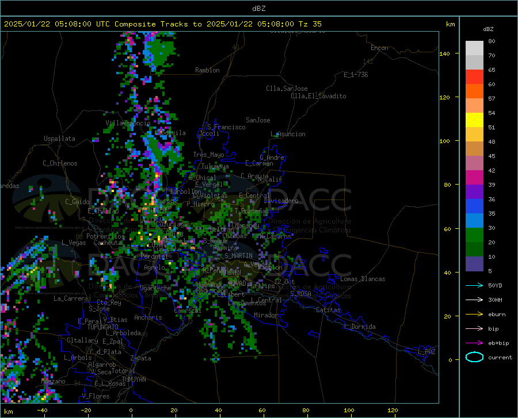The width and height of the screenshot is (518, 418).
Task: Click the white 30HM arrow in legend
Action: [474, 300]
